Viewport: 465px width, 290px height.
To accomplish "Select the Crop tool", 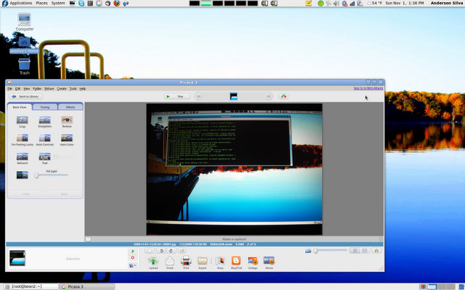I will [x=23, y=120].
